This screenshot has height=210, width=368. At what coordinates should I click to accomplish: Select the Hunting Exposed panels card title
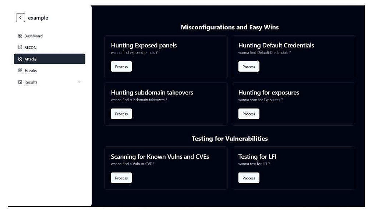click(144, 45)
